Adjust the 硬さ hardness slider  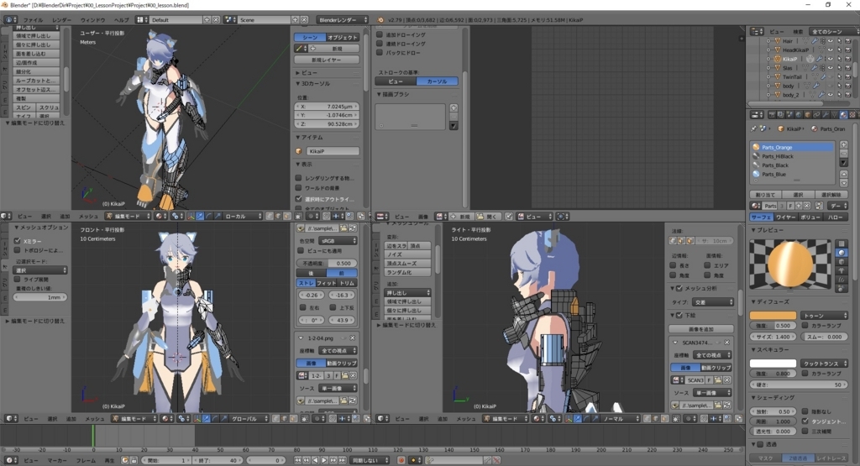(799, 385)
